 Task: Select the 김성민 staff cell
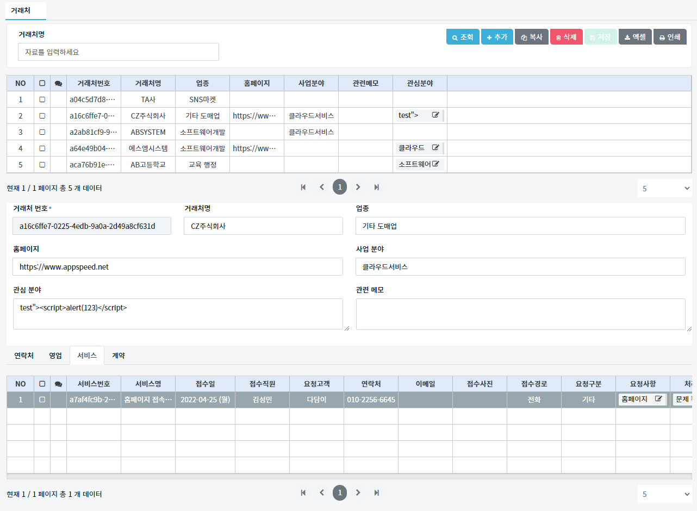pyautogui.click(x=262, y=400)
